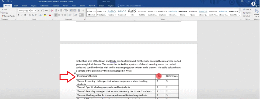Open the font color dropdown arrow
The width and height of the screenshot is (260, 99).
[52, 15]
